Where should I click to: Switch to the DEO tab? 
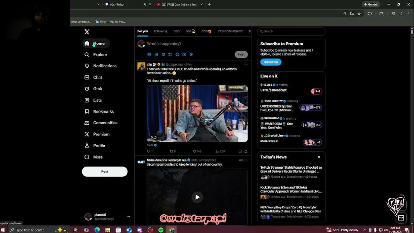pos(176,31)
